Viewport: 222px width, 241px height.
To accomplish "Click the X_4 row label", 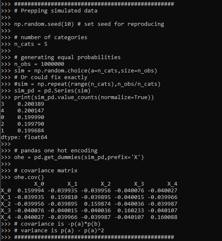I will pos(6,217).
